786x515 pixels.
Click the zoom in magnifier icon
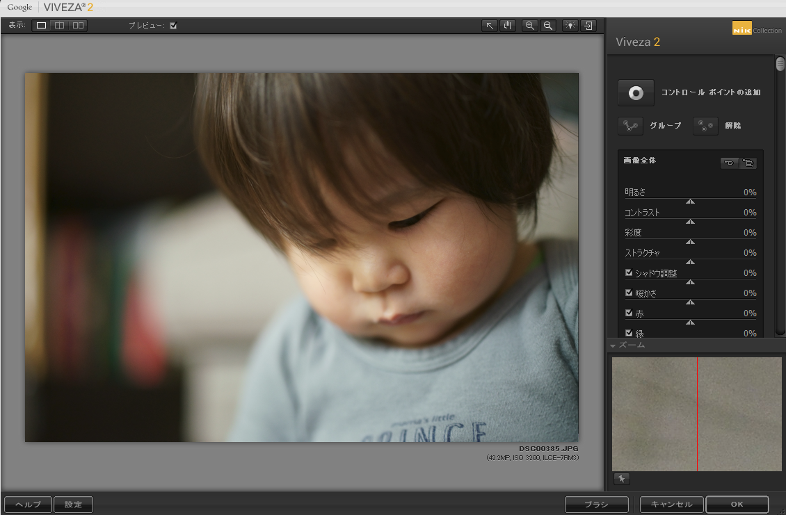click(530, 26)
